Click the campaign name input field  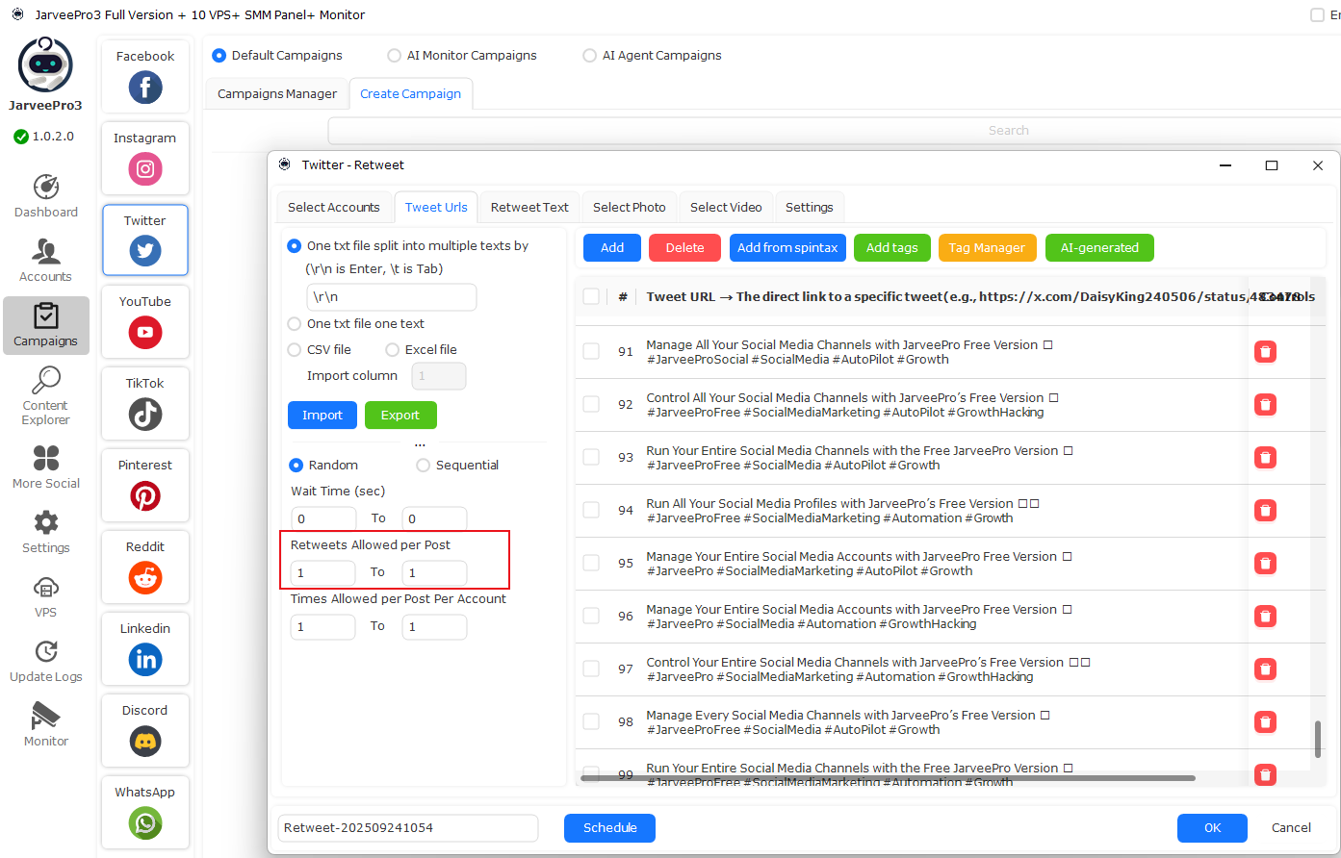pos(407,828)
